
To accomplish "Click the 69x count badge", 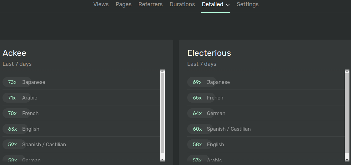I will [197, 82].
